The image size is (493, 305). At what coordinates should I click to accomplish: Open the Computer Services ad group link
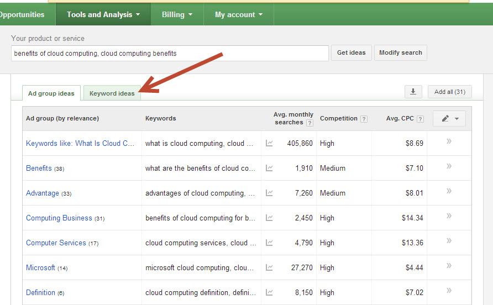point(56,243)
